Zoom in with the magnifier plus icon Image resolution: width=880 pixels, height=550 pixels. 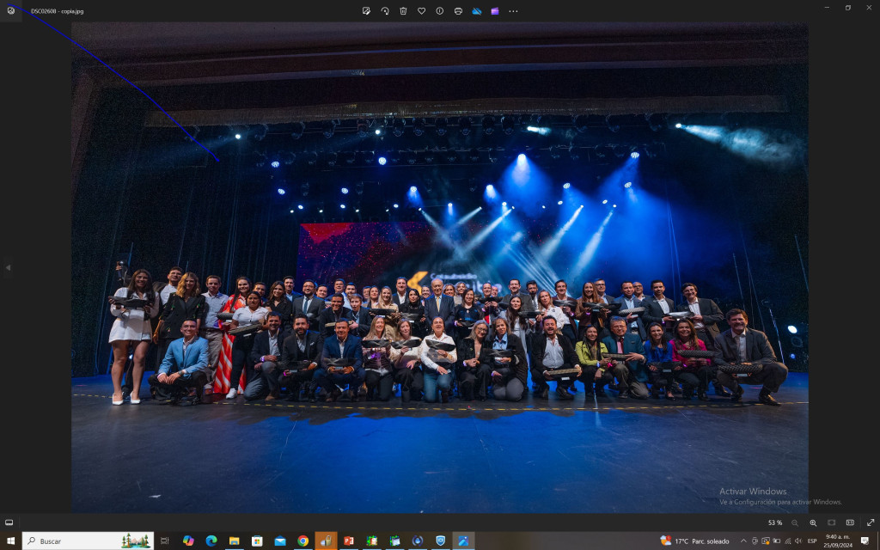[813, 522]
